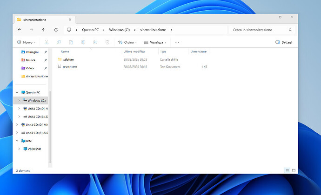Refresh the current folder view
Image resolution: width=321 pixels, height=195 pixels.
click(x=56, y=30)
